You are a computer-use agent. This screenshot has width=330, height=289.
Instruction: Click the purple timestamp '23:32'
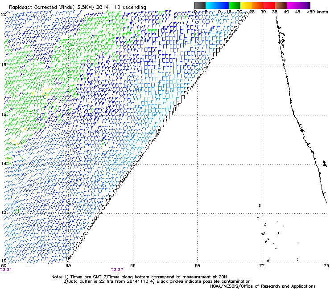(117, 270)
